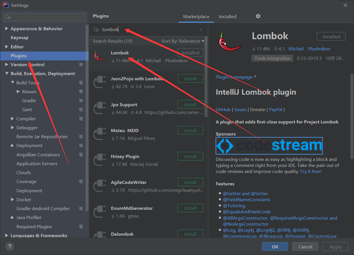Click project-level icon beside Coverage
354x255 pixels.
(81, 182)
